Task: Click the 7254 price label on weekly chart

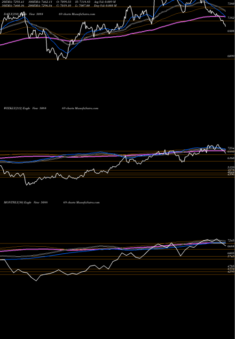Action: pos(231,148)
